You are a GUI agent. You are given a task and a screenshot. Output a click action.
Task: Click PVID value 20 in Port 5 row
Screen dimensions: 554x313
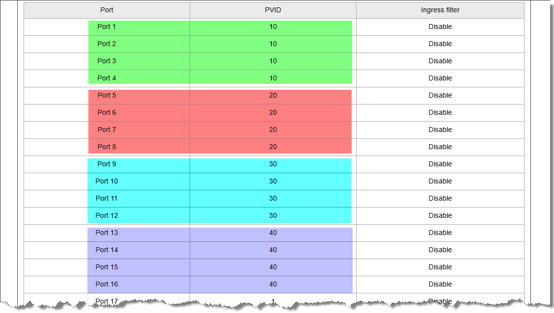pyautogui.click(x=273, y=96)
